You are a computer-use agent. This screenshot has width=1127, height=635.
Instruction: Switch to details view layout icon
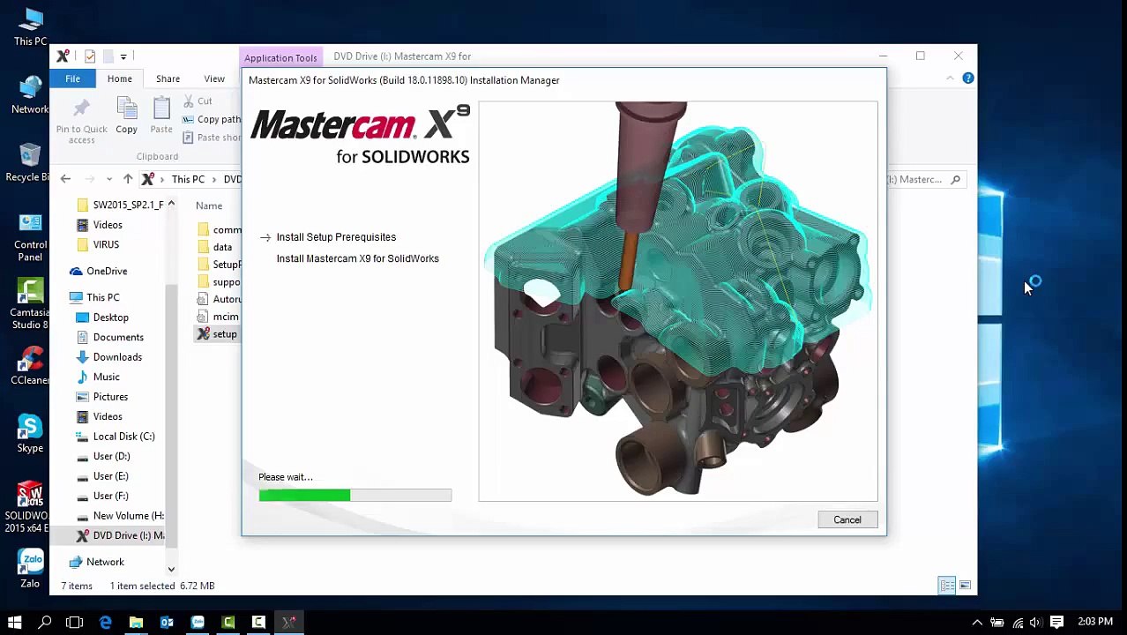pyautogui.click(x=946, y=586)
